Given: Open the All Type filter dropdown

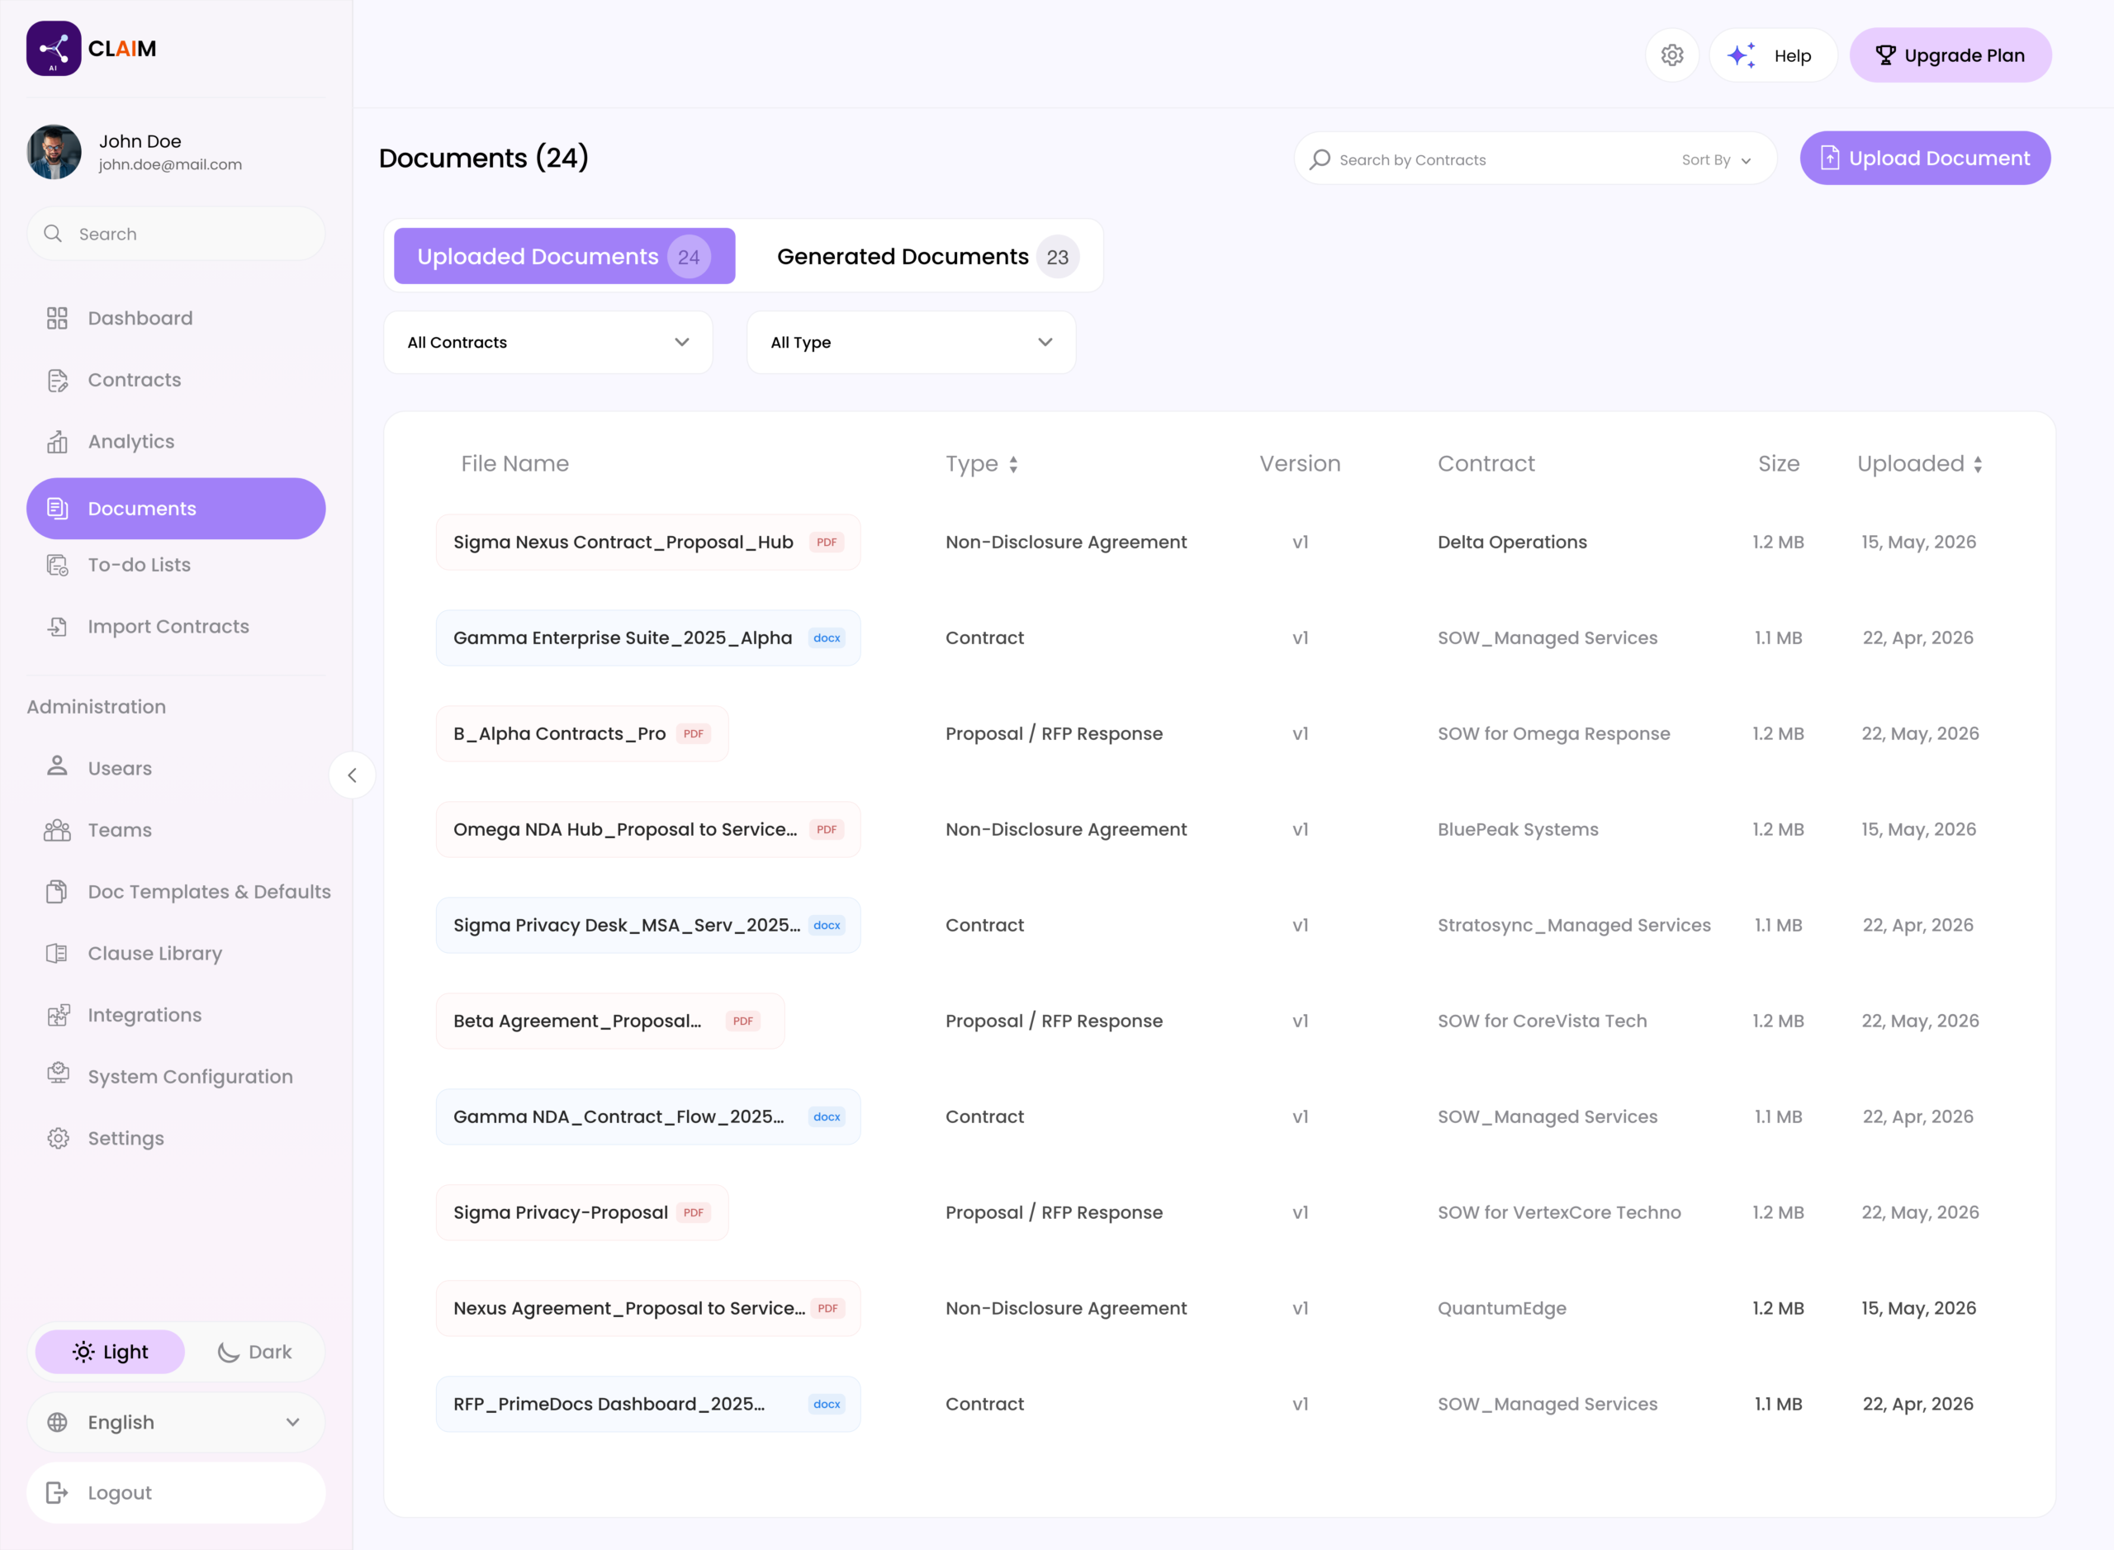Looking at the screenshot, I should [911, 343].
